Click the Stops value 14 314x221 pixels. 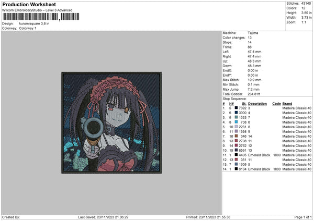click(x=250, y=42)
